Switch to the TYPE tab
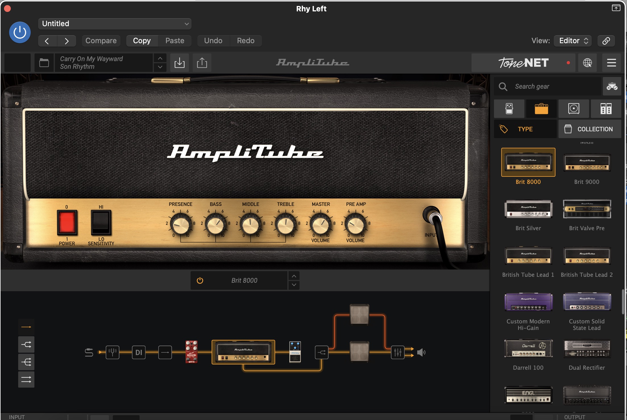627x420 pixels. coord(525,129)
